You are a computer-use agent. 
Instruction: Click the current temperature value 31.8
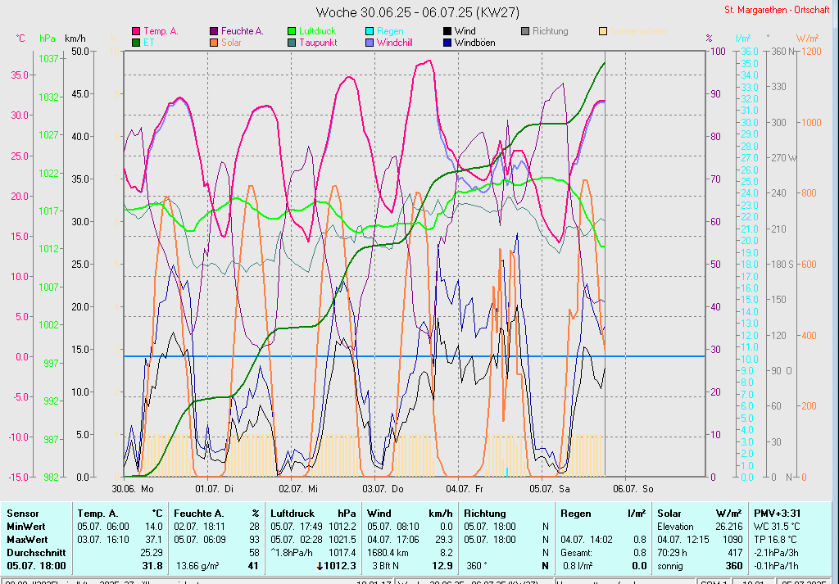(x=153, y=566)
